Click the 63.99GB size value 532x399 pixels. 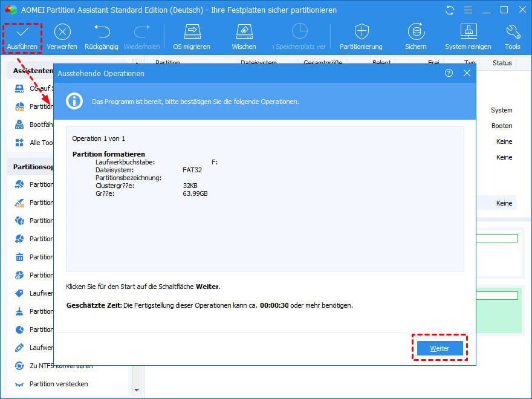point(195,193)
